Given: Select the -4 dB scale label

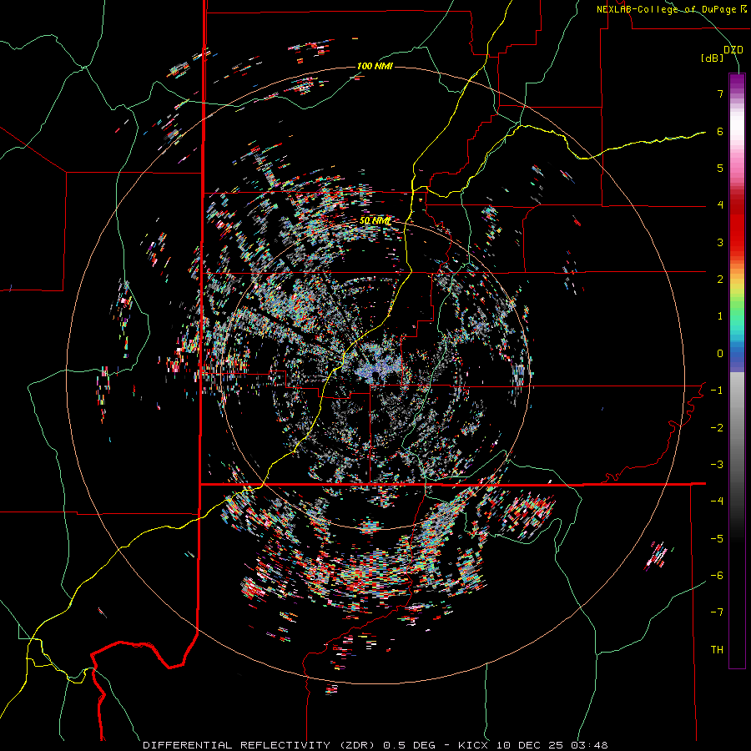Looking at the screenshot, I should [717, 502].
